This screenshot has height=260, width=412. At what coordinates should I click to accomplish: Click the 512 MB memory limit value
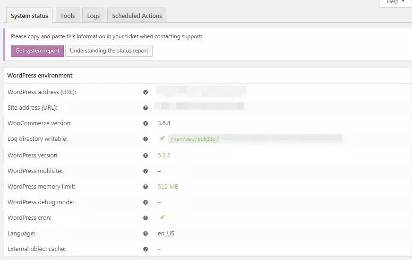pos(168,187)
